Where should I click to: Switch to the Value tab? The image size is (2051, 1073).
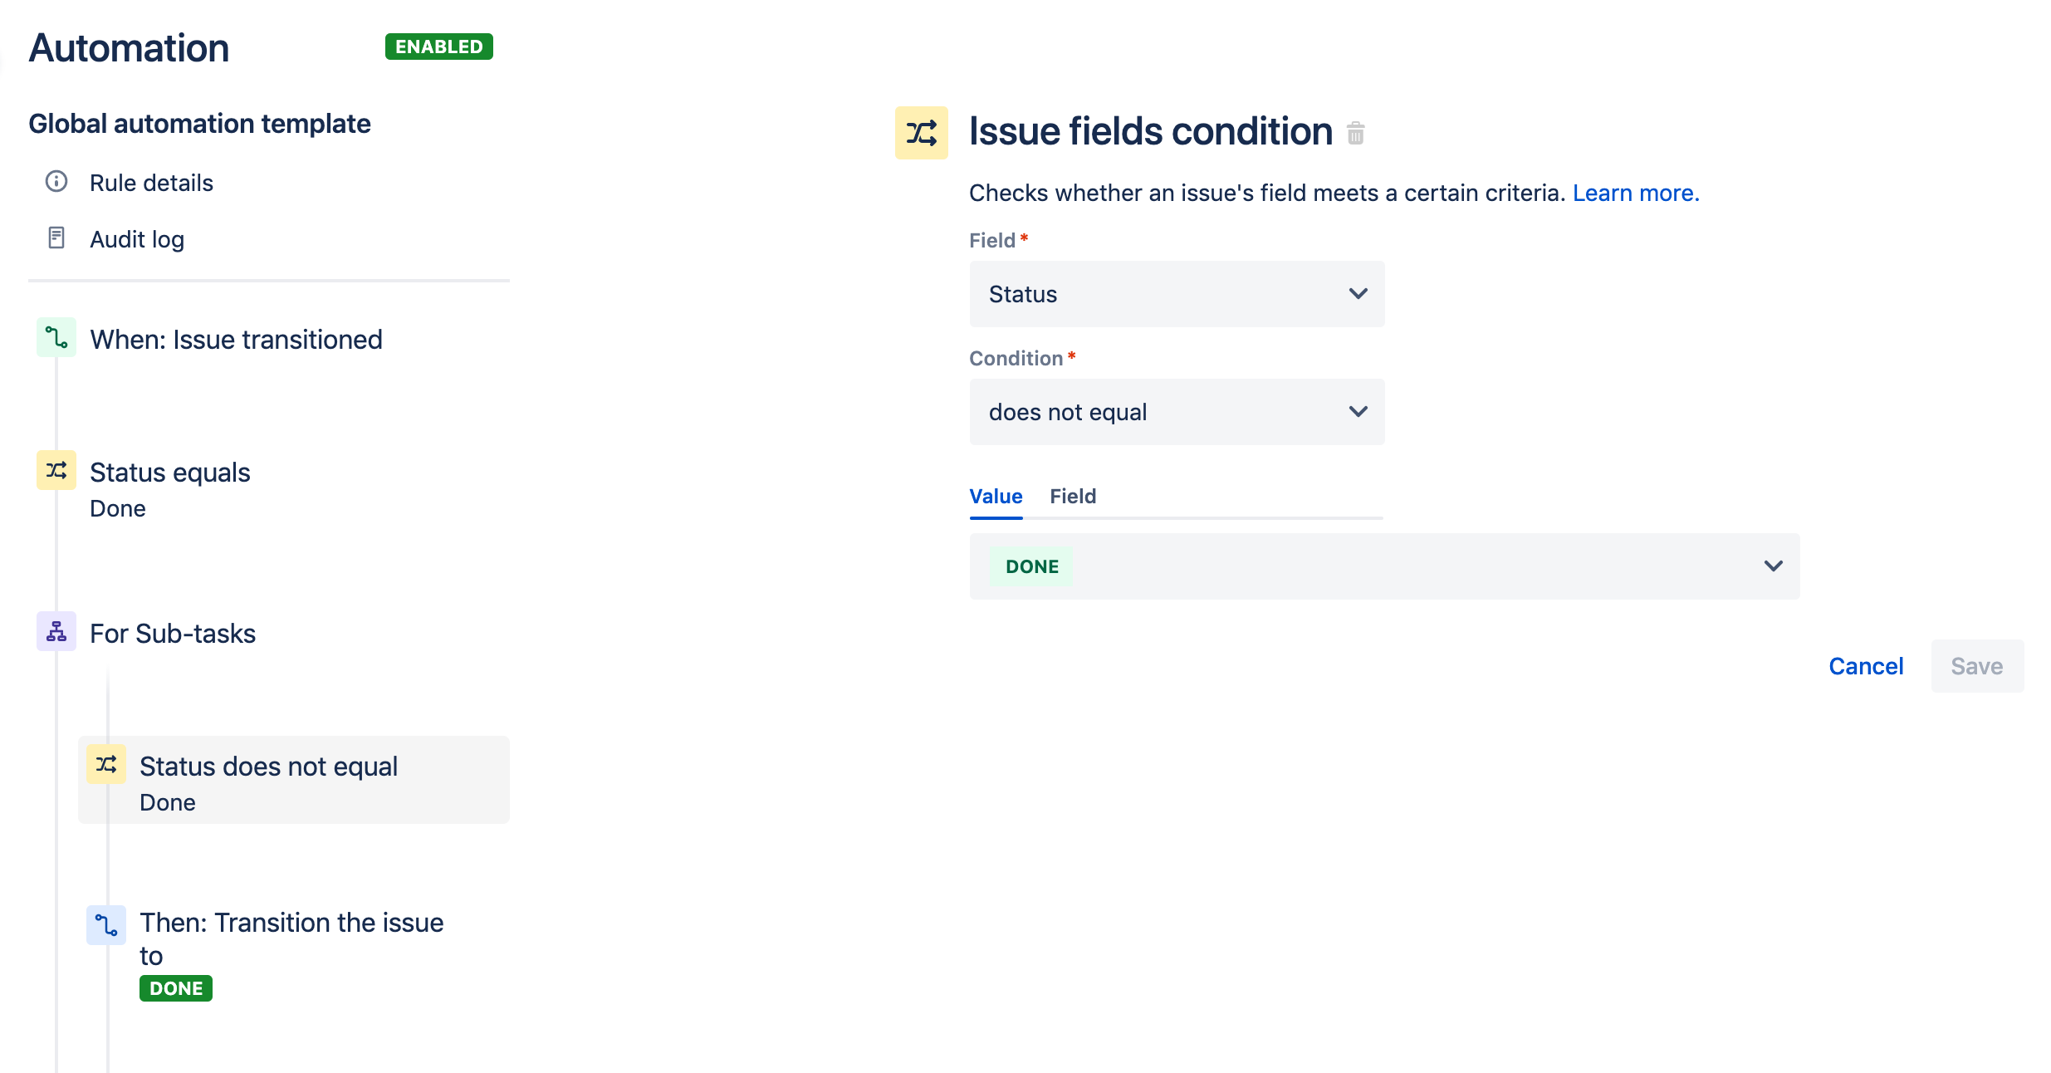click(996, 497)
